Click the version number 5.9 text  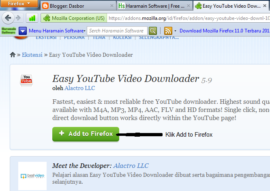tap(206, 80)
